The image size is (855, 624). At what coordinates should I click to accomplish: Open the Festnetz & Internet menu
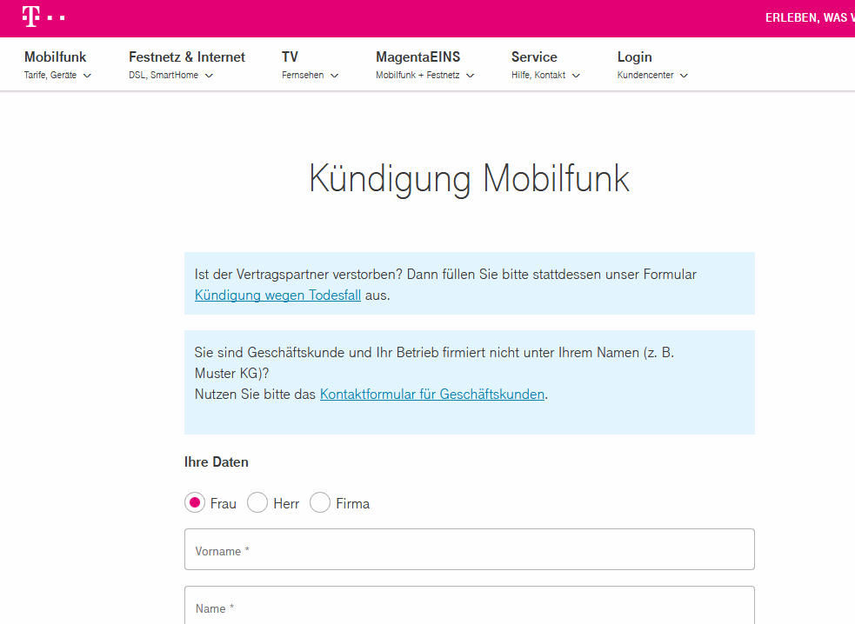click(x=187, y=57)
